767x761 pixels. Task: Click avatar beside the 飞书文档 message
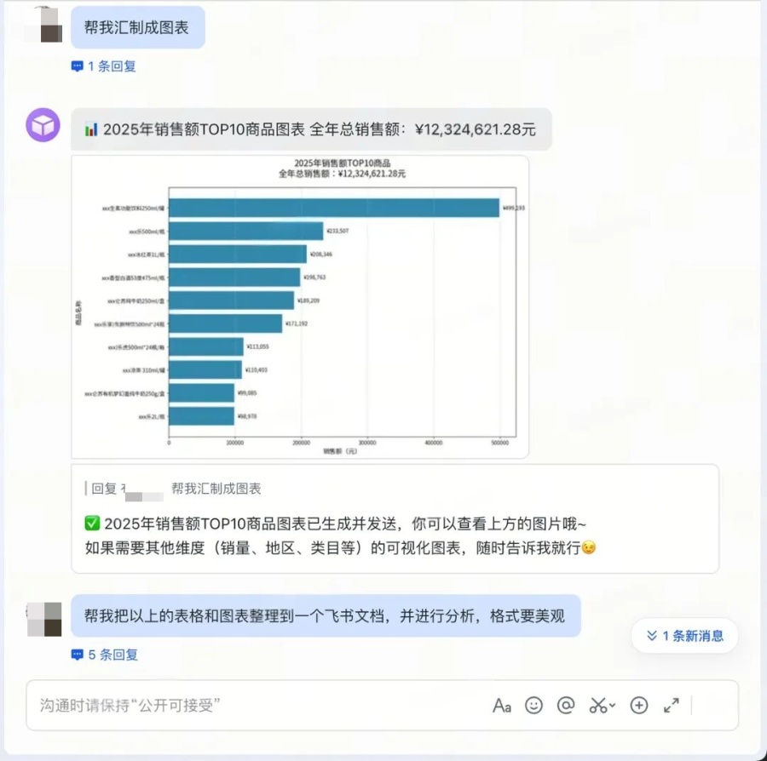(44, 620)
